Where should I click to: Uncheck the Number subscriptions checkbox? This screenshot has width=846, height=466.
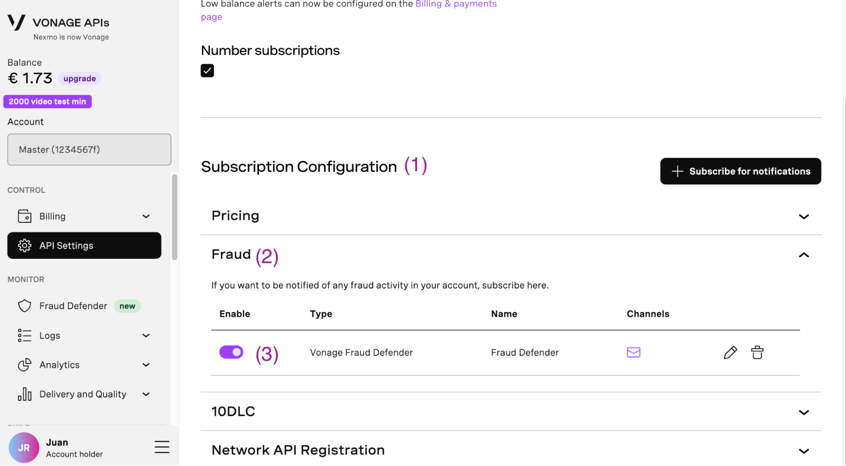pyautogui.click(x=207, y=70)
